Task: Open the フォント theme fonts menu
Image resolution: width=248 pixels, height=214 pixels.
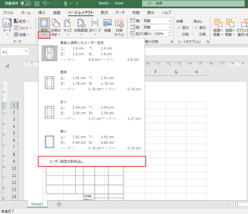Action: click(x=23, y=28)
